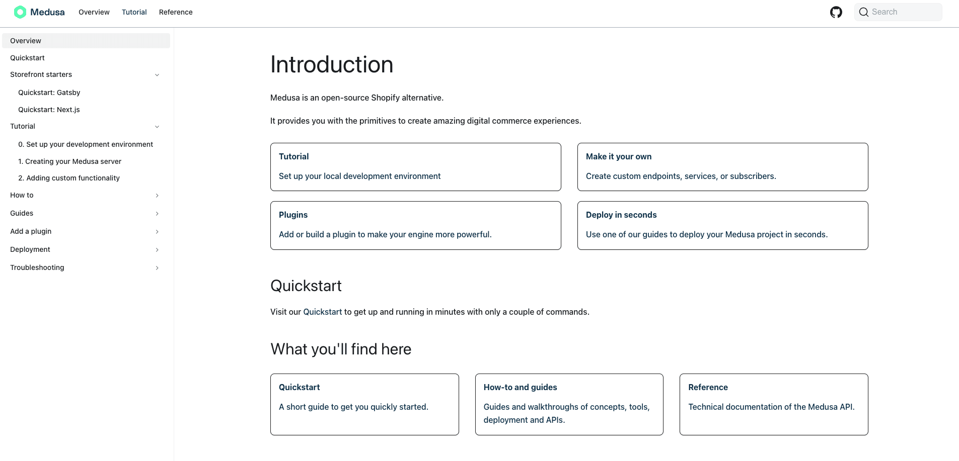Select Overview in the top navigation
The width and height of the screenshot is (959, 461).
pyautogui.click(x=94, y=12)
